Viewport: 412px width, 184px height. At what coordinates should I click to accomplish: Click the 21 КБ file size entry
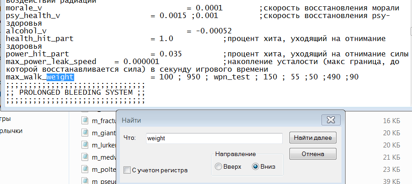392,157
